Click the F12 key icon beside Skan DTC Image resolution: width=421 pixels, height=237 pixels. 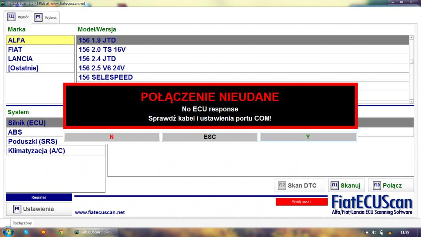[x=282, y=186]
